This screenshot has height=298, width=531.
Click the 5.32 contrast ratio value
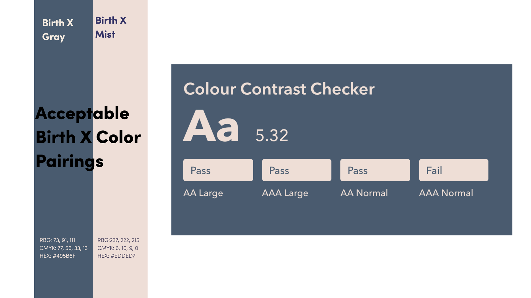tap(272, 135)
